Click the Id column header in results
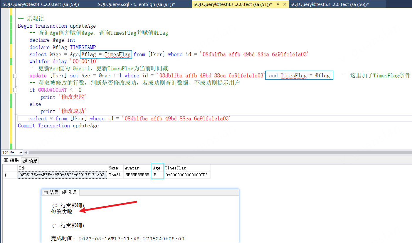The height and width of the screenshot is (243, 412). (62, 168)
